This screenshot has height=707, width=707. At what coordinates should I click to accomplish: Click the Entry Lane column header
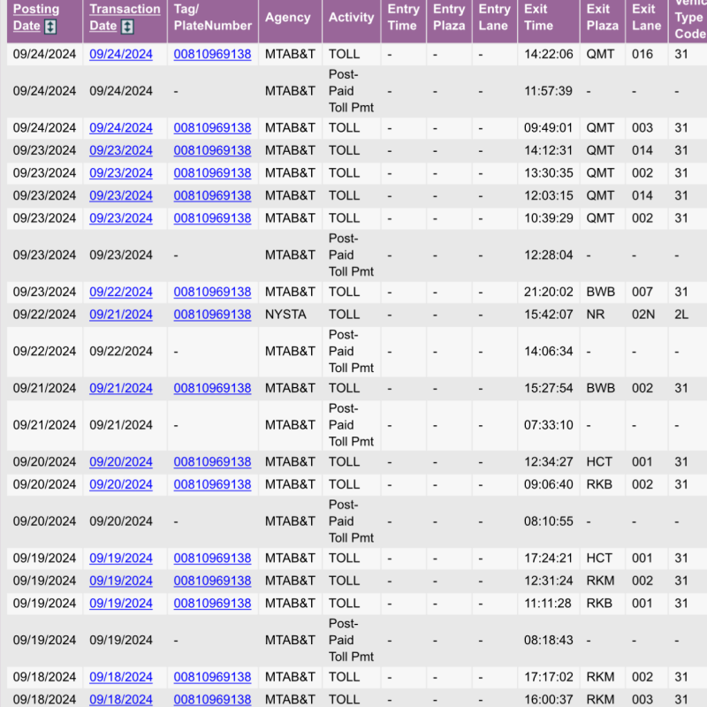(x=495, y=17)
